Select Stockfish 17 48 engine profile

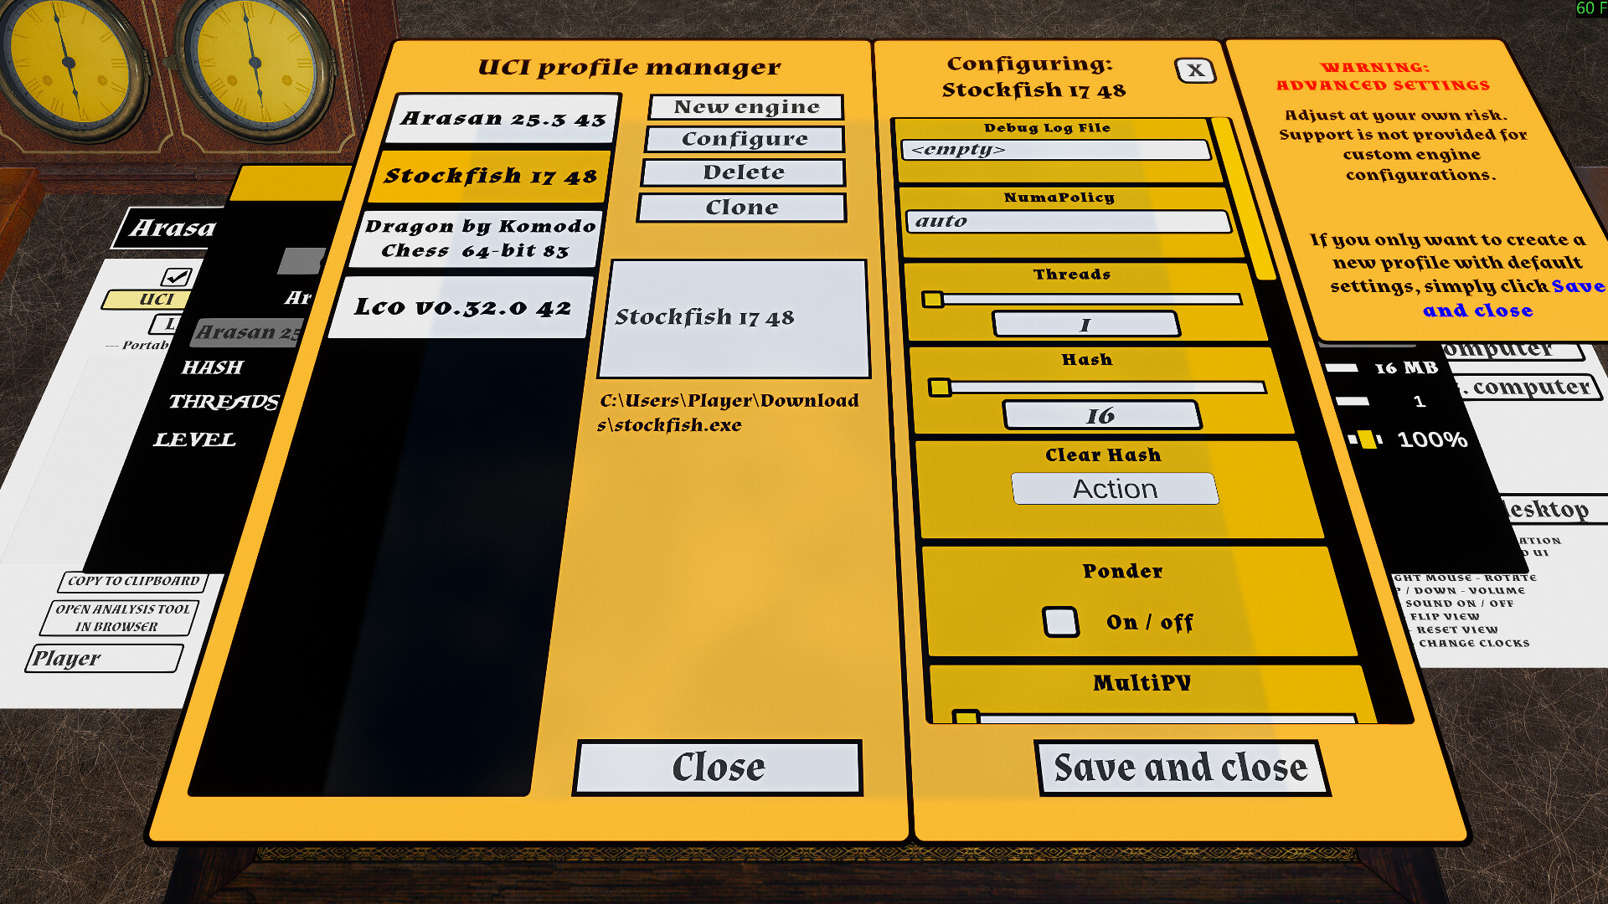[490, 177]
